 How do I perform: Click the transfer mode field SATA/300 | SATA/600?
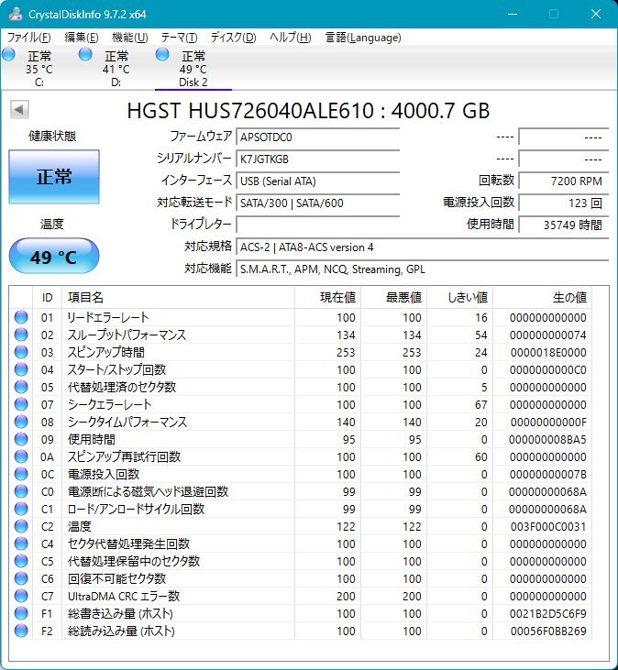pos(317,203)
